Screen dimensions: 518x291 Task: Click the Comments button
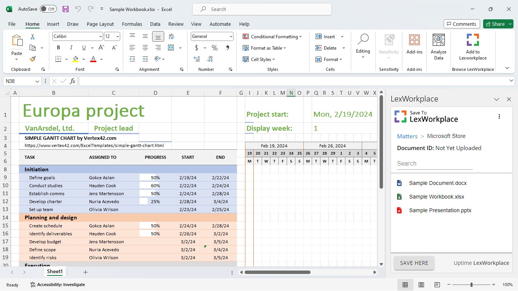pyautogui.click(x=462, y=24)
